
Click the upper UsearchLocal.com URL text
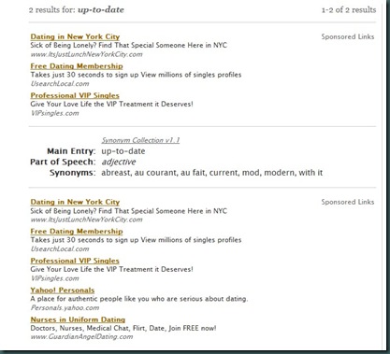[60, 84]
